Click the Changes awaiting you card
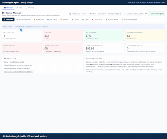This screenshot has width=167, height=139. coord(145,48)
